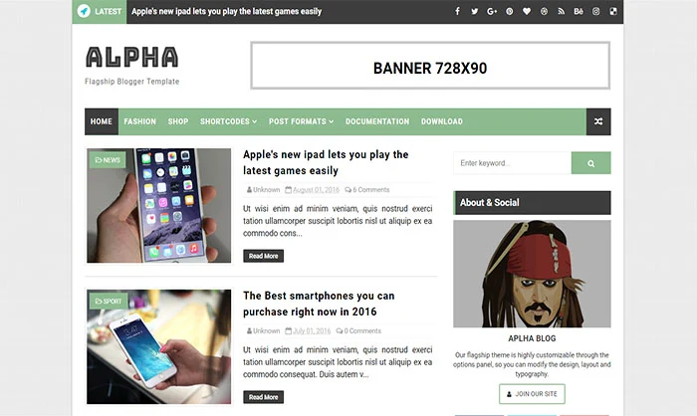Open the iPhone in hand News thumbnail
The width and height of the screenshot is (697, 416).
pos(158,205)
